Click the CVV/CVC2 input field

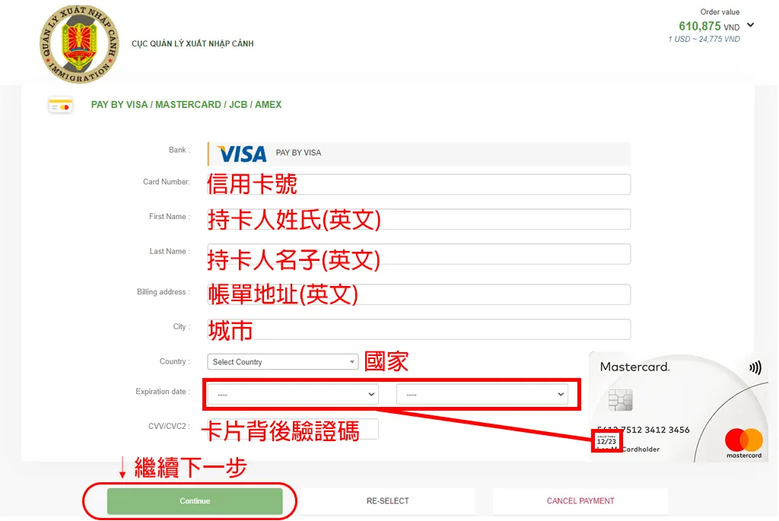(x=292, y=429)
